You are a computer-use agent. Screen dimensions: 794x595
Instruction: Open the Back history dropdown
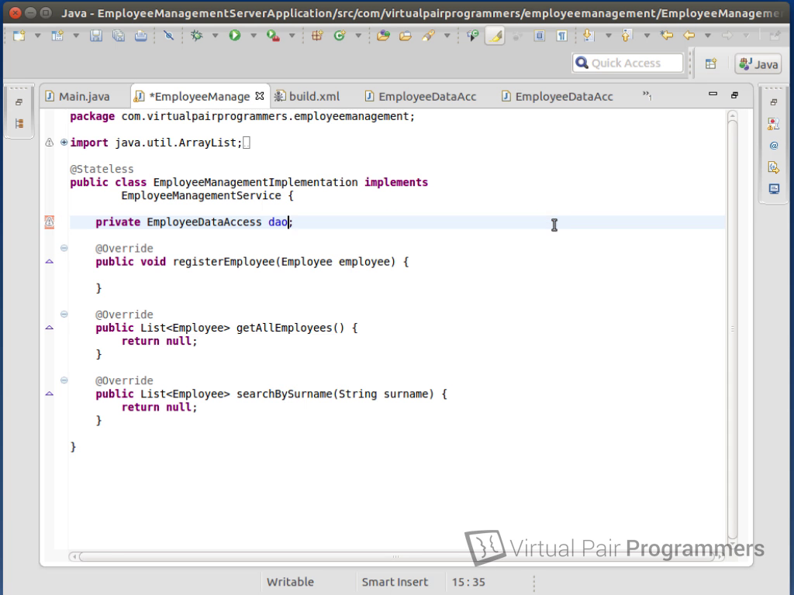coord(708,36)
